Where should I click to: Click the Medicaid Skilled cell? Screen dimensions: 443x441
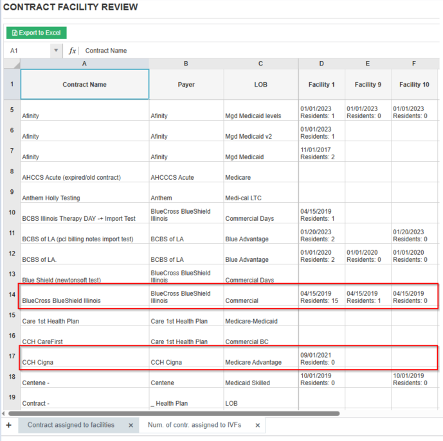(261, 377)
